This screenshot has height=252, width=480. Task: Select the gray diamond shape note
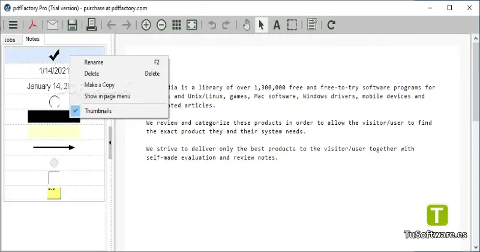pos(54,163)
